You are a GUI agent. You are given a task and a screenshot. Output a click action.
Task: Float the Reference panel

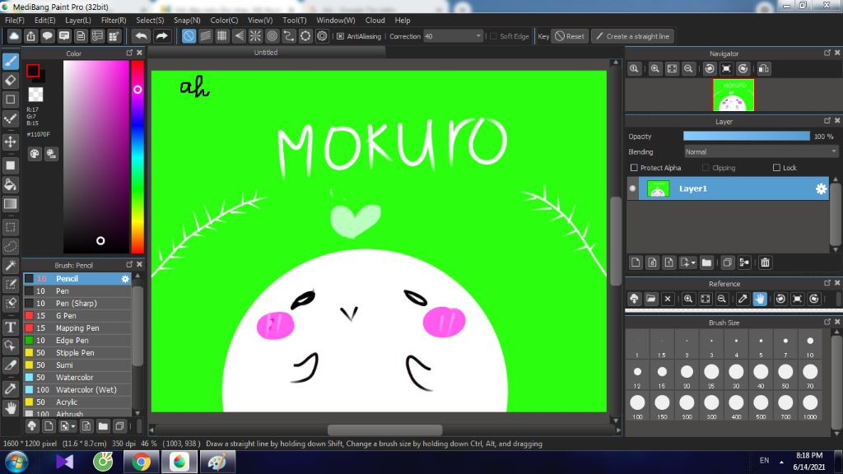[x=827, y=283]
